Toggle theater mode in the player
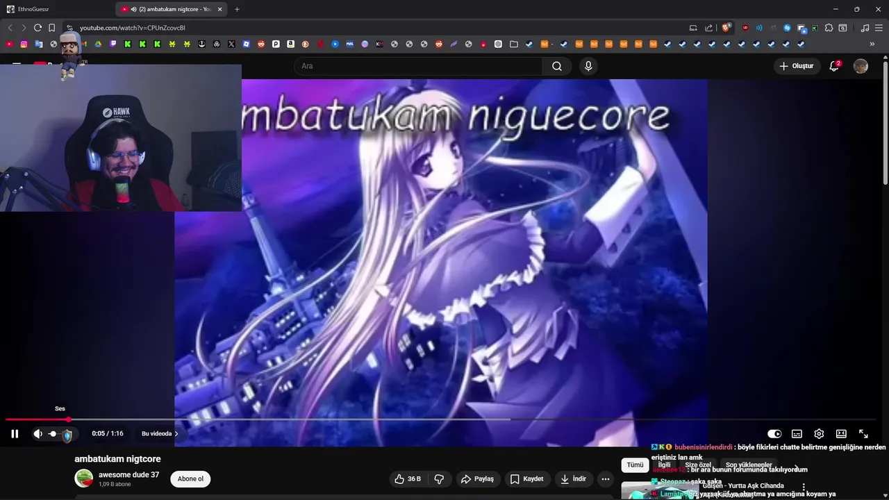 coord(841,433)
